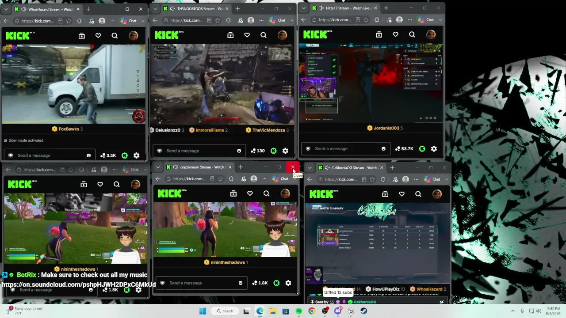
Task: Open Kick search in Hitta17 window
Action: (x=412, y=34)
